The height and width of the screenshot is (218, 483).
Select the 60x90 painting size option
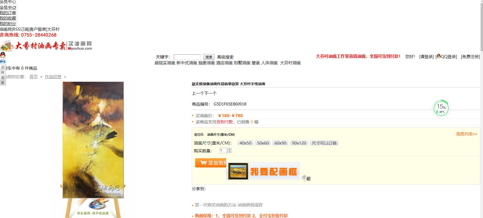click(x=280, y=143)
